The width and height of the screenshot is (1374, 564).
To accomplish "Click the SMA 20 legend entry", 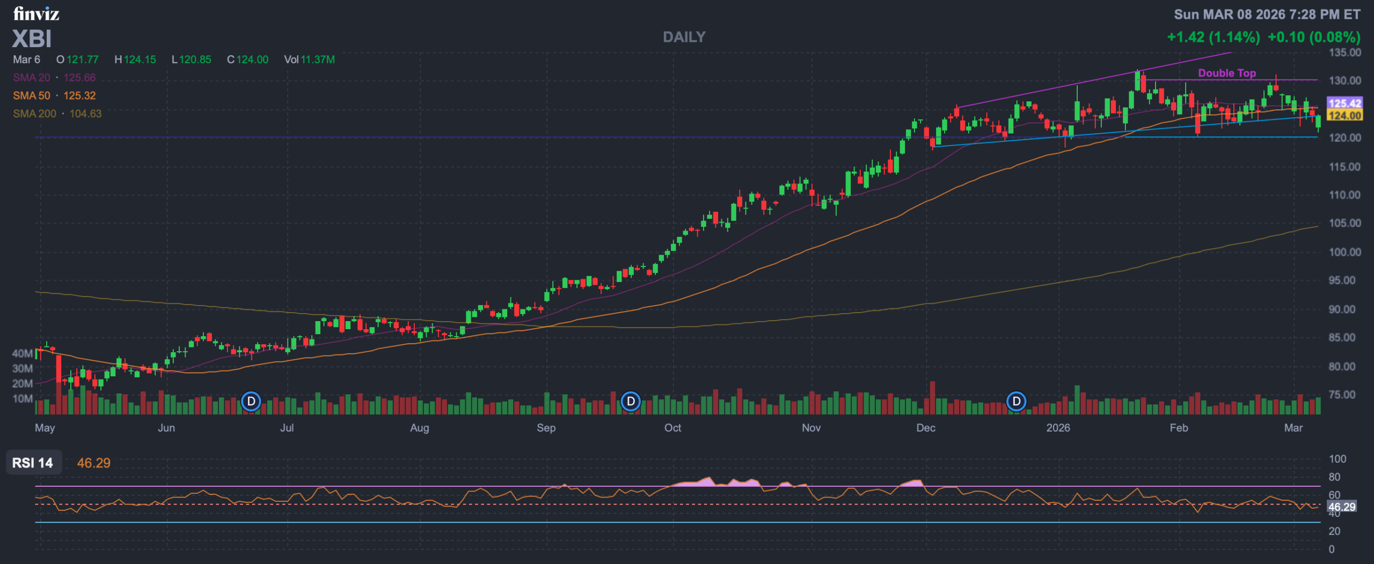I will 54,77.
